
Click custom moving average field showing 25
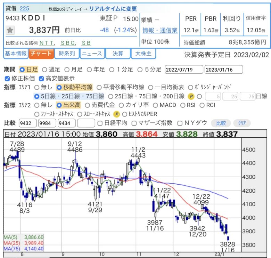(x=230, y=97)
